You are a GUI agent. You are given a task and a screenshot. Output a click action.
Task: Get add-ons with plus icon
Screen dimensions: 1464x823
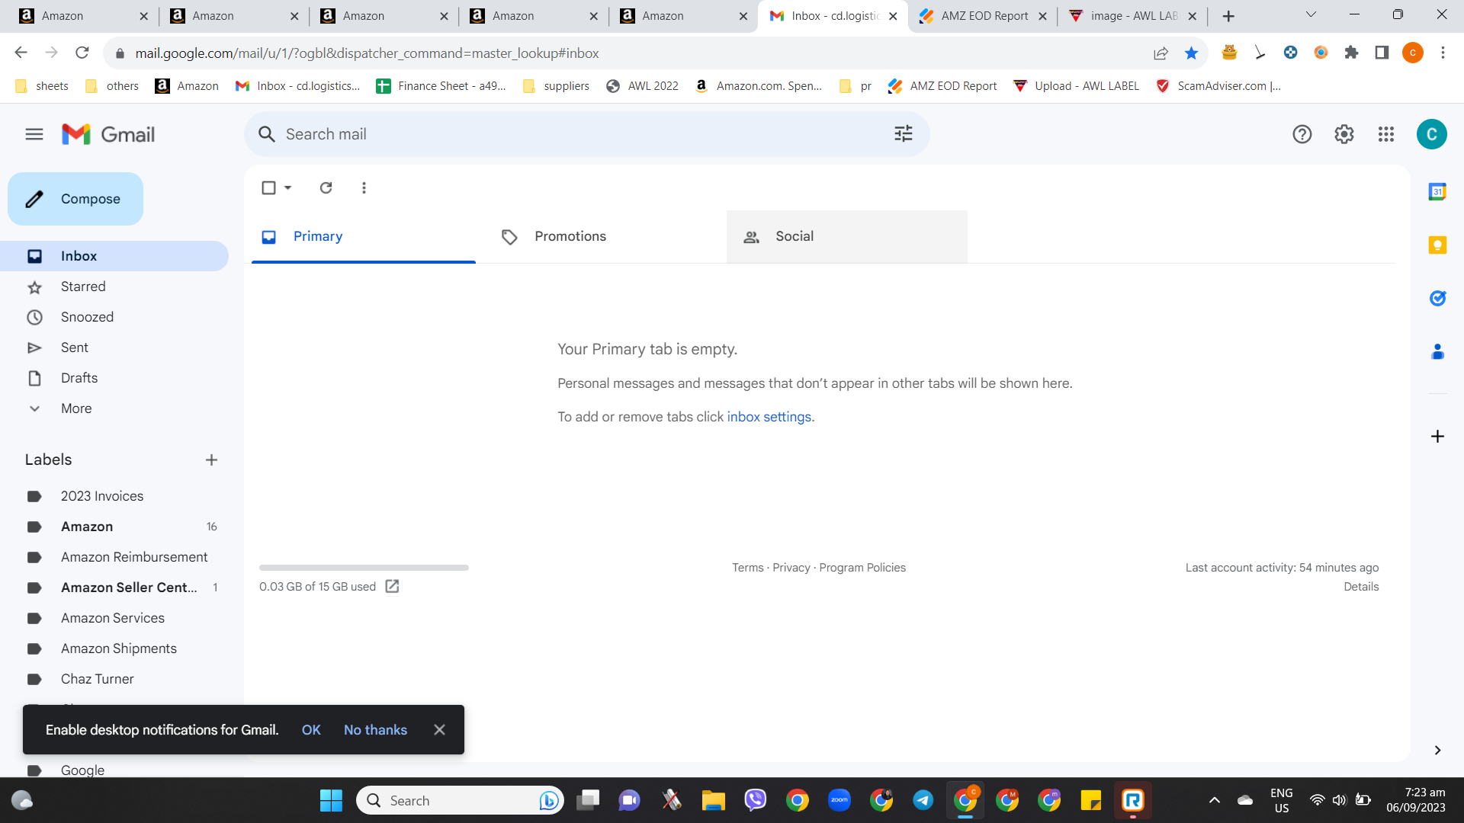click(x=1437, y=437)
